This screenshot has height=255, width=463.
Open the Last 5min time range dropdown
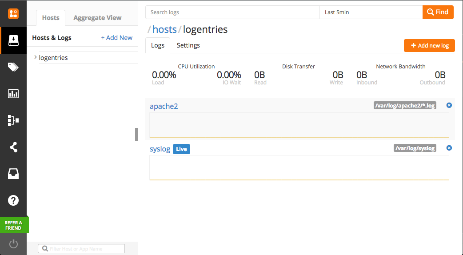click(x=371, y=12)
